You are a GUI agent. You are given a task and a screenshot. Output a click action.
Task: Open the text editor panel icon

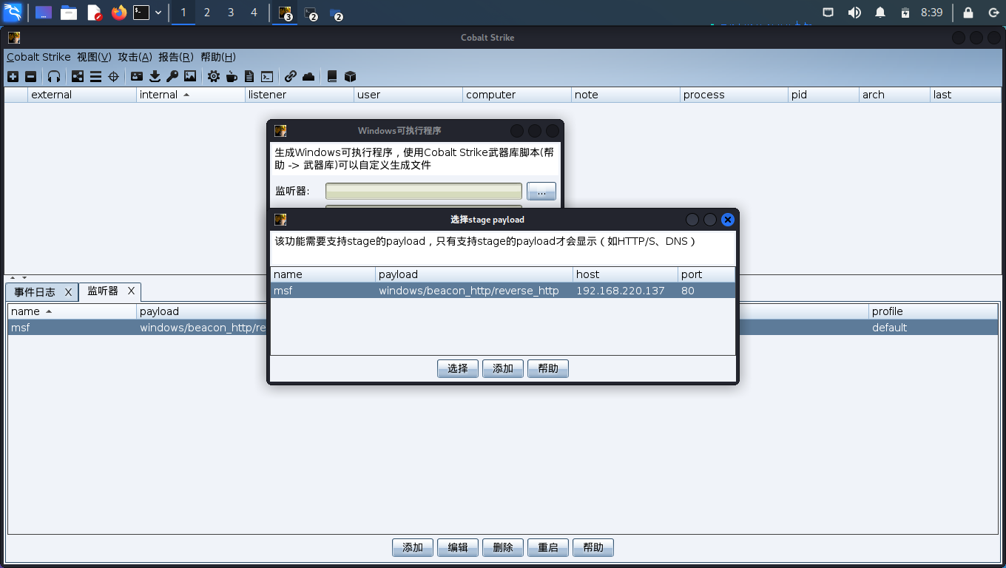(x=94, y=13)
